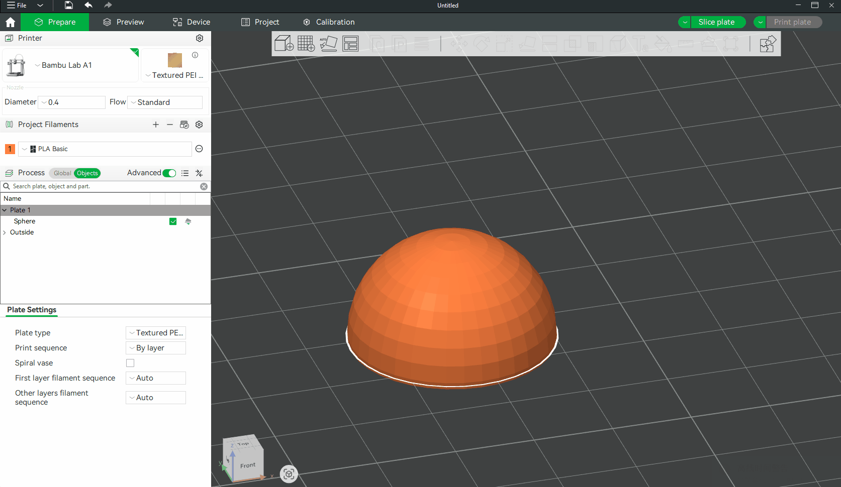
Task: Expand the Outside tree item
Action: [5, 232]
